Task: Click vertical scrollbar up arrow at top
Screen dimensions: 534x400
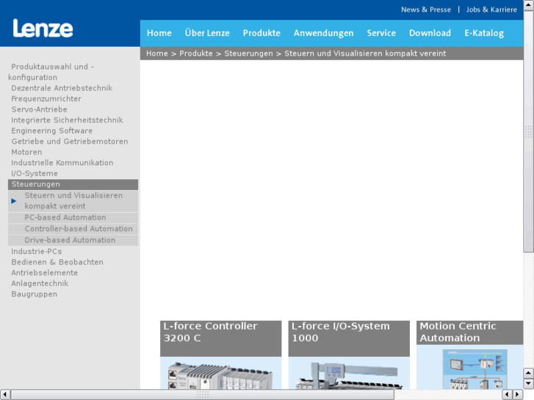Action: coord(529,6)
